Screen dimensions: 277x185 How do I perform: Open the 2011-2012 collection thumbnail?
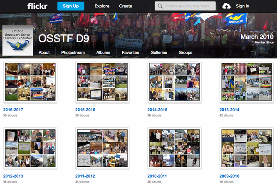pyautogui.click(x=102, y=148)
